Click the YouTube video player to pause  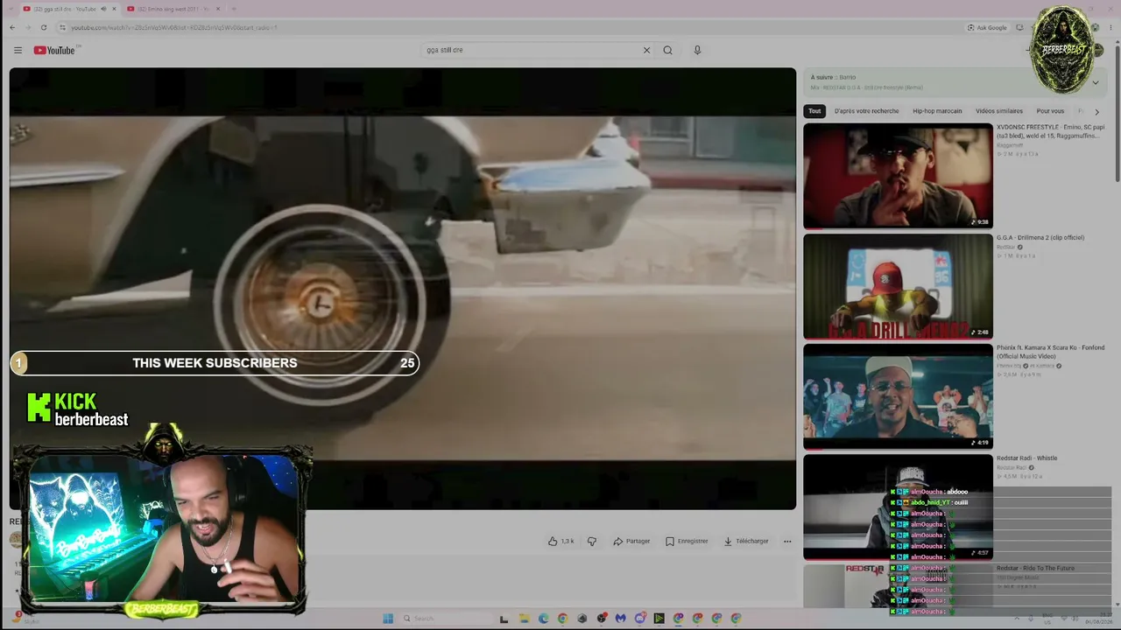402,288
